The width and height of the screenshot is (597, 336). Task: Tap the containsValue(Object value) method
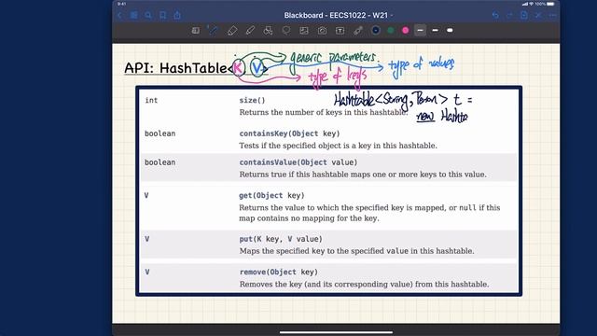coord(298,162)
